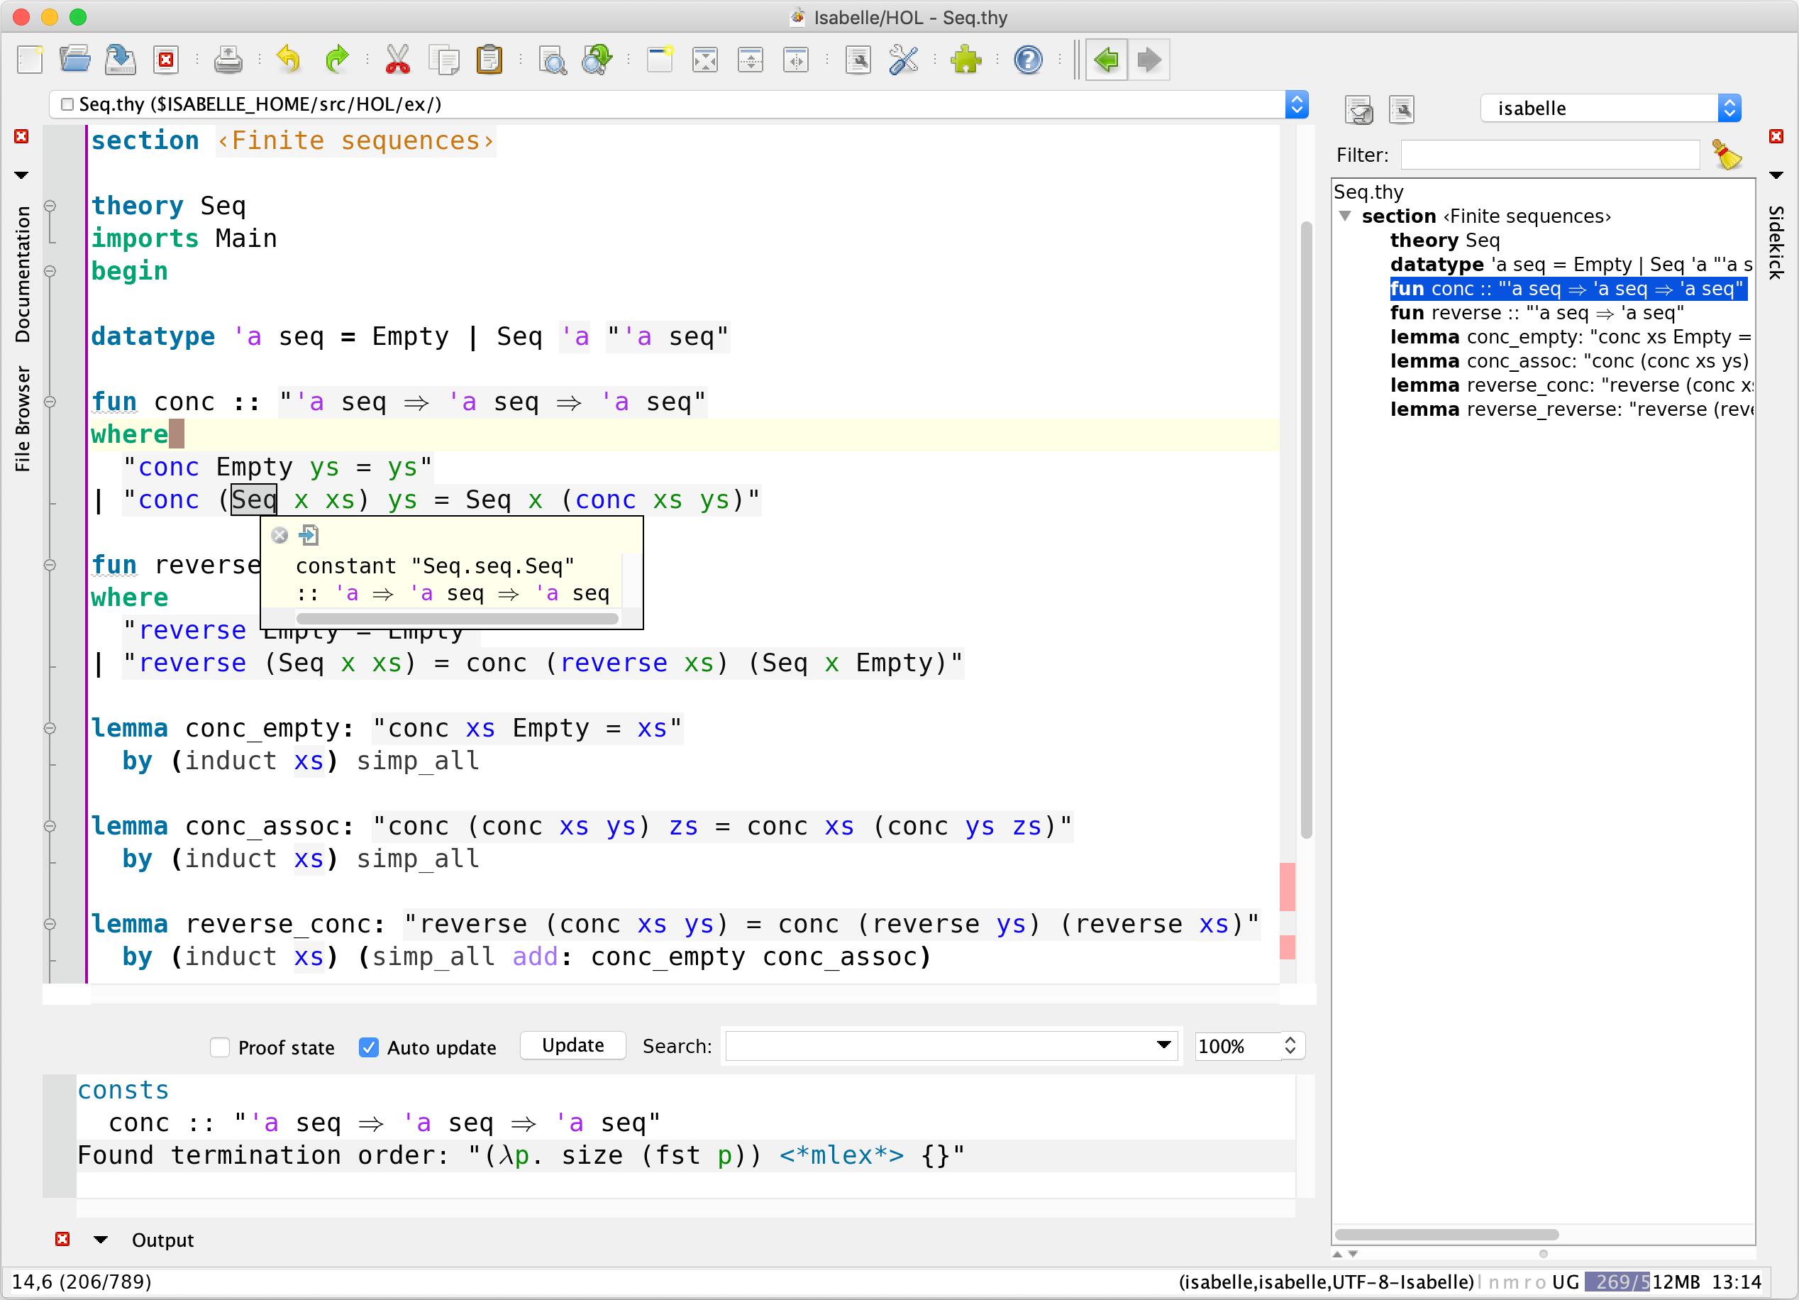Viewport: 1799px width, 1300px height.
Task: Click the Paste clipboard icon
Action: coord(489,60)
